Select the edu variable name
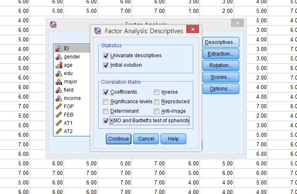The width and height of the screenshot is (297, 194). click(68, 73)
